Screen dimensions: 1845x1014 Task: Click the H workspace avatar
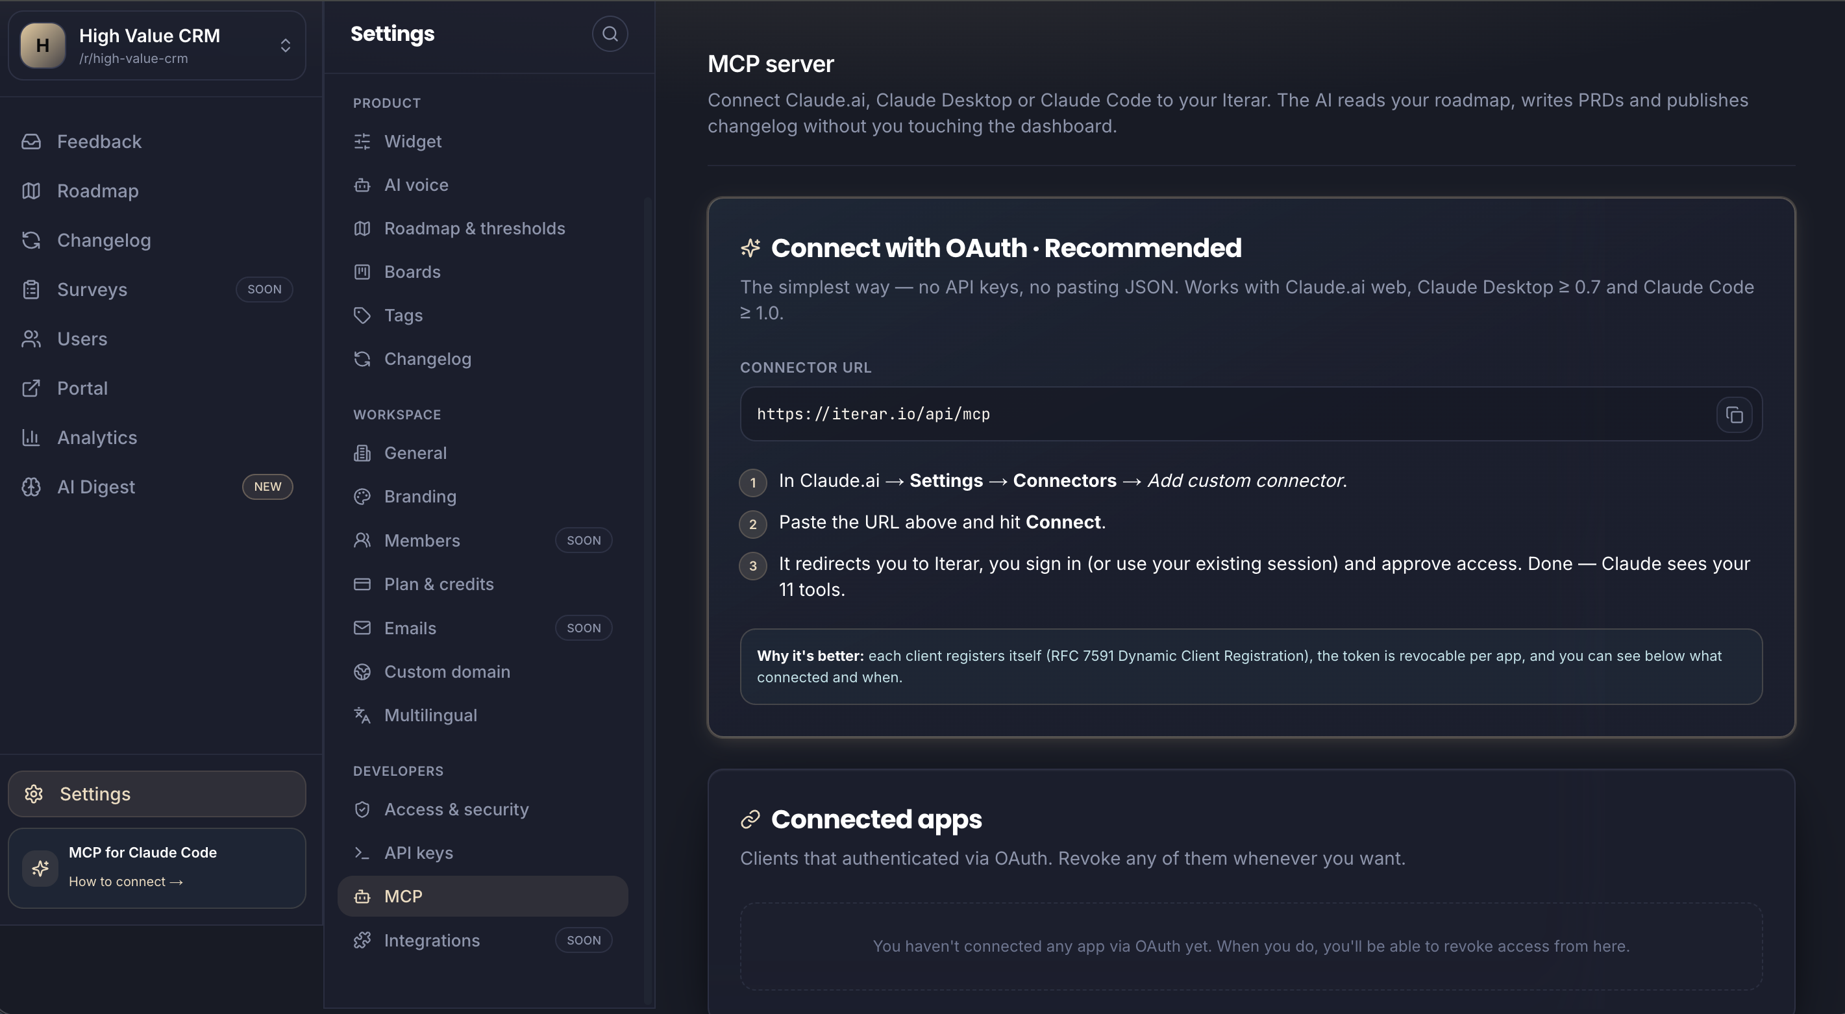click(43, 45)
